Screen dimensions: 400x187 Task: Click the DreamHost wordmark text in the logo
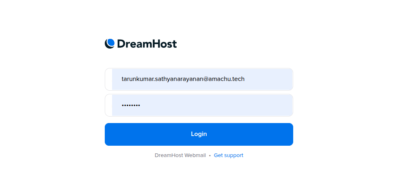coord(147,44)
